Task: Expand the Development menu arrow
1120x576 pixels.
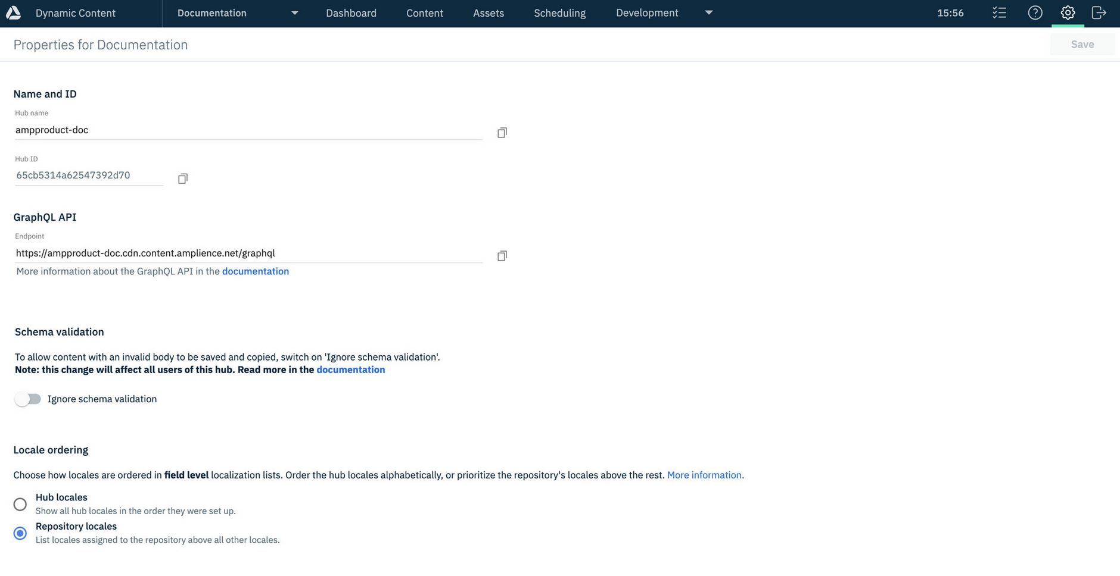Action: [x=709, y=13]
